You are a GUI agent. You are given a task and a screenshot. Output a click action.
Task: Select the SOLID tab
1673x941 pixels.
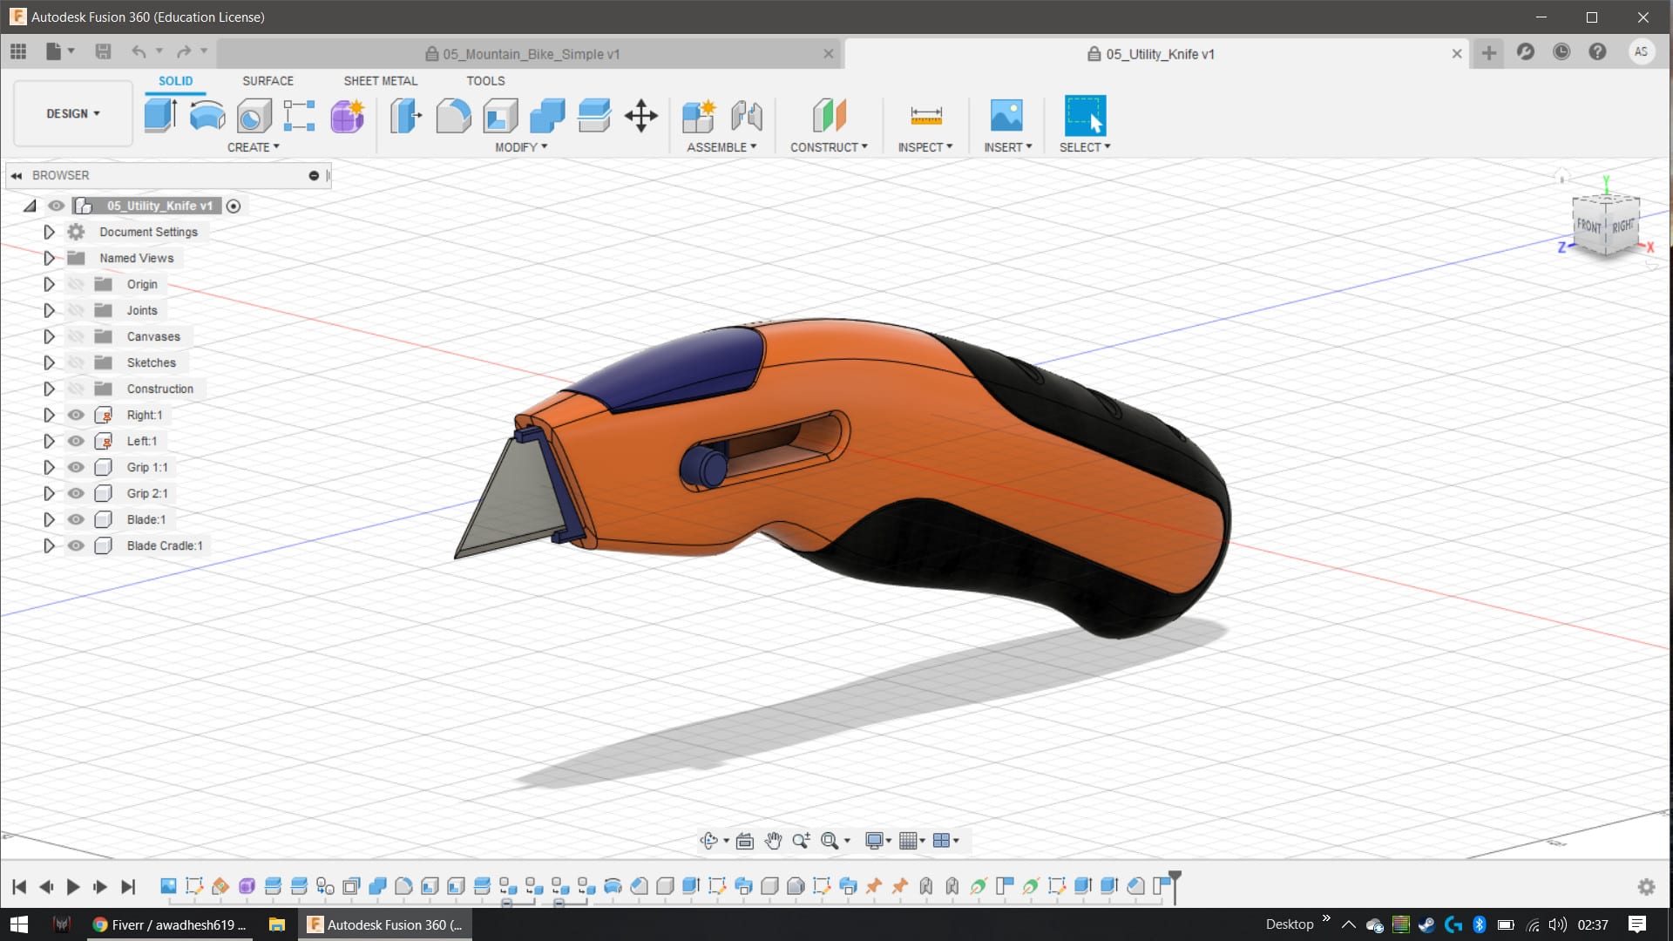pyautogui.click(x=175, y=80)
